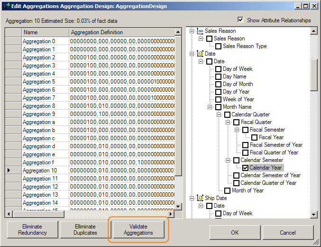The width and height of the screenshot is (321, 247).
Task: Click the Validate Aggregations button
Action: point(138,229)
